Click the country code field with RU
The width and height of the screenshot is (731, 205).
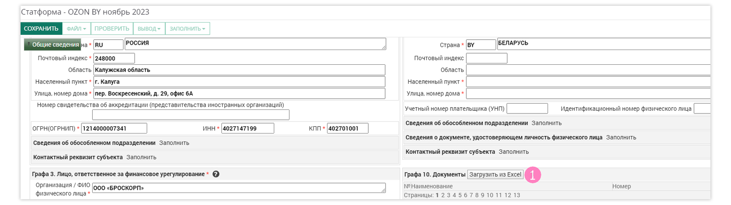(108, 45)
